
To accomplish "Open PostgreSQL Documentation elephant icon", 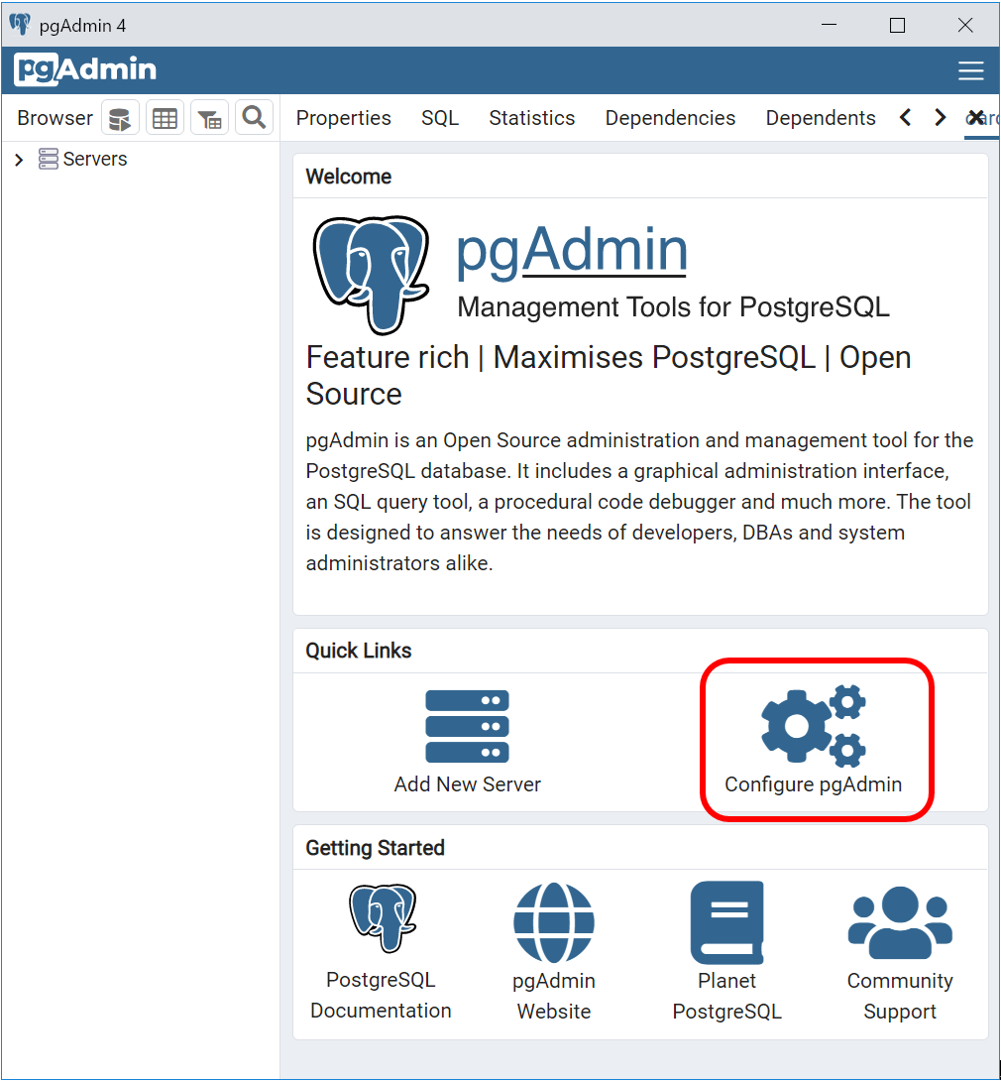I will (383, 917).
